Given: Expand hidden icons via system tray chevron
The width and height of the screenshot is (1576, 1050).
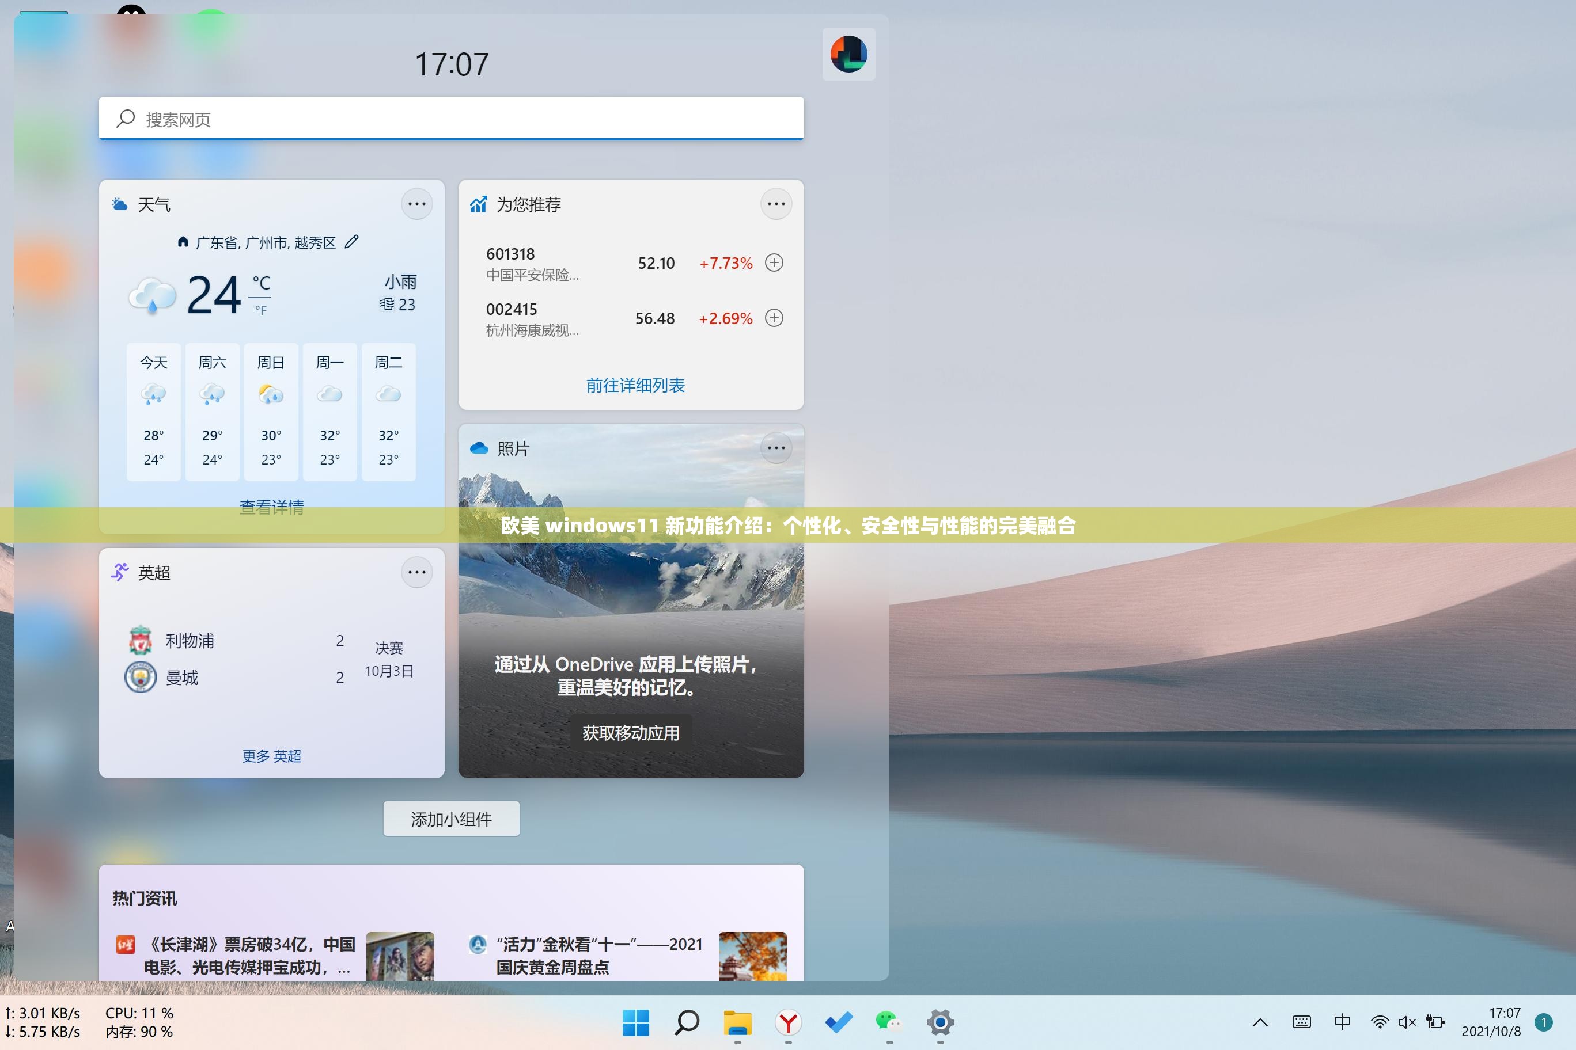Looking at the screenshot, I should coord(1260,1022).
